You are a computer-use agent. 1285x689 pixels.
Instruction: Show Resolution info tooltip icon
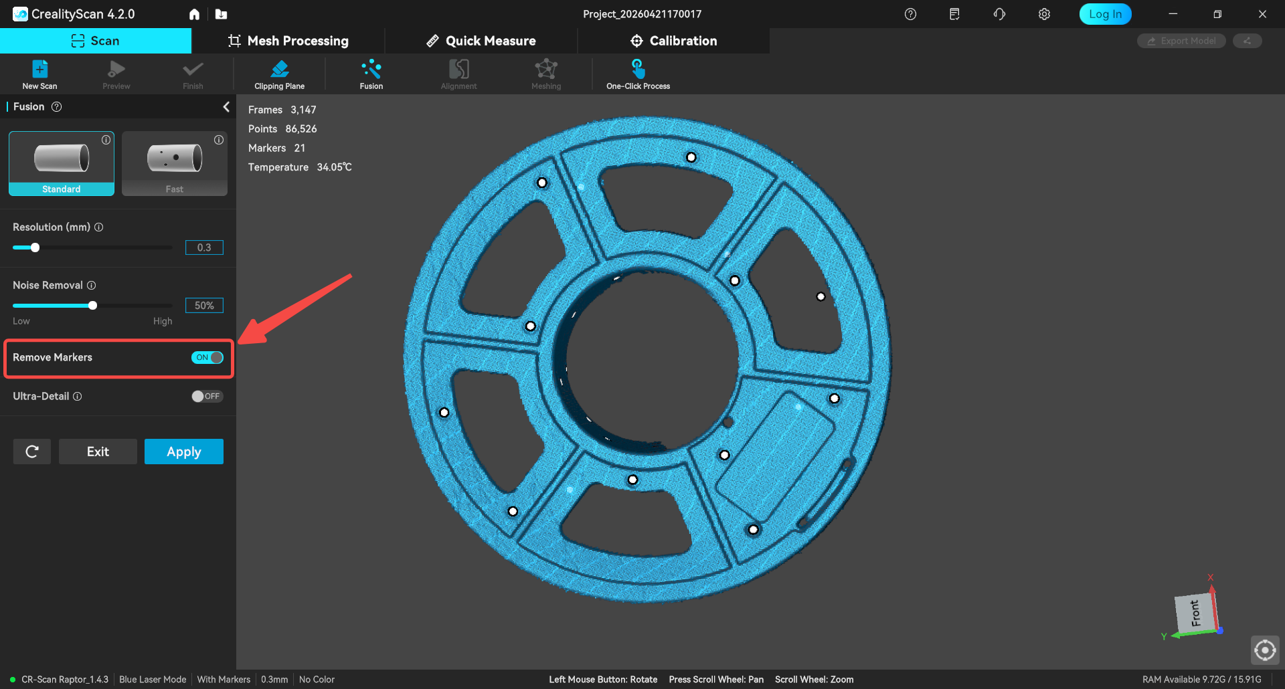(x=99, y=227)
